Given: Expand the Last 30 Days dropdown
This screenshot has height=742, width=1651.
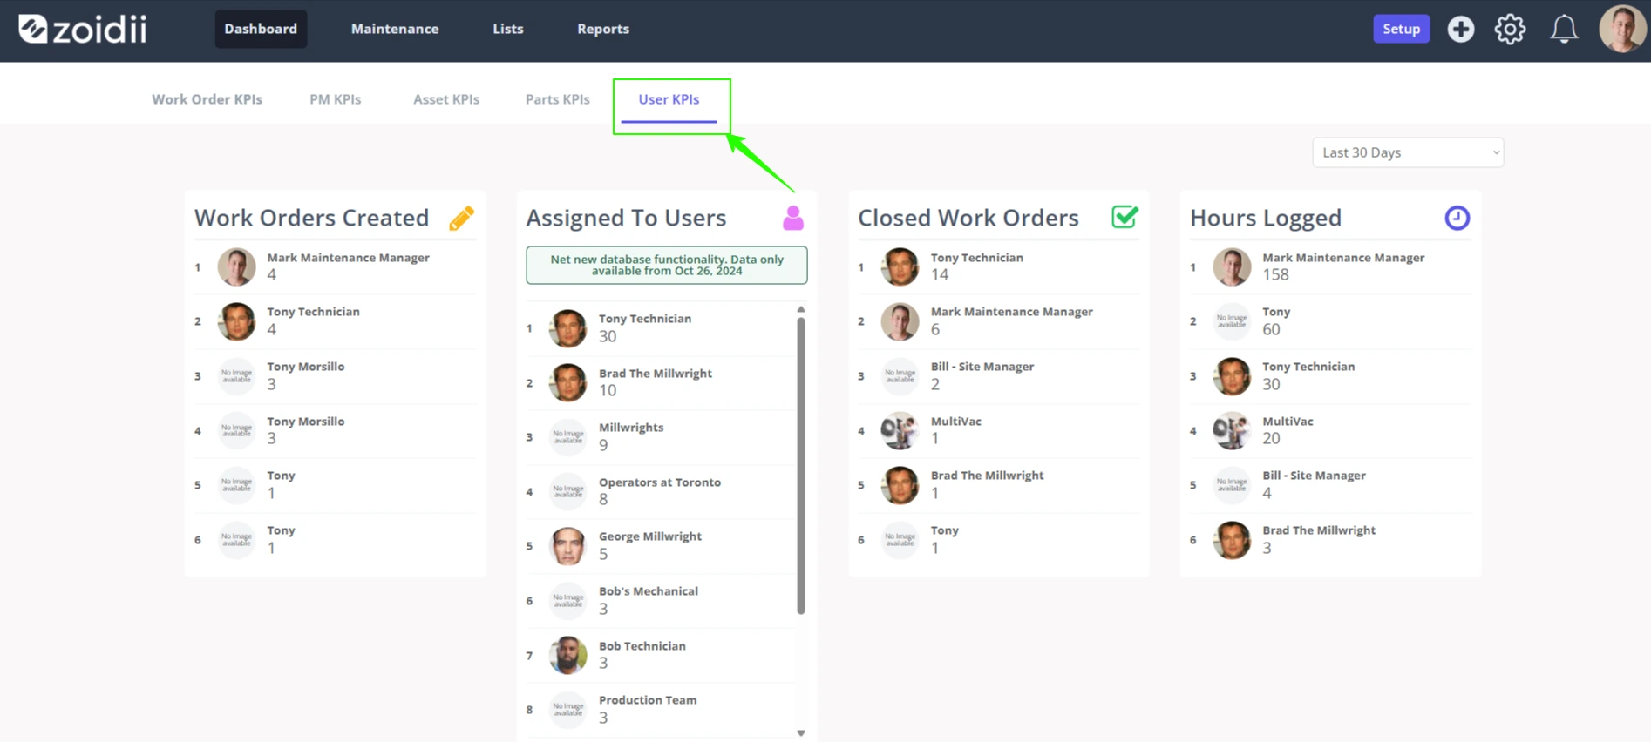Looking at the screenshot, I should pyautogui.click(x=1408, y=152).
